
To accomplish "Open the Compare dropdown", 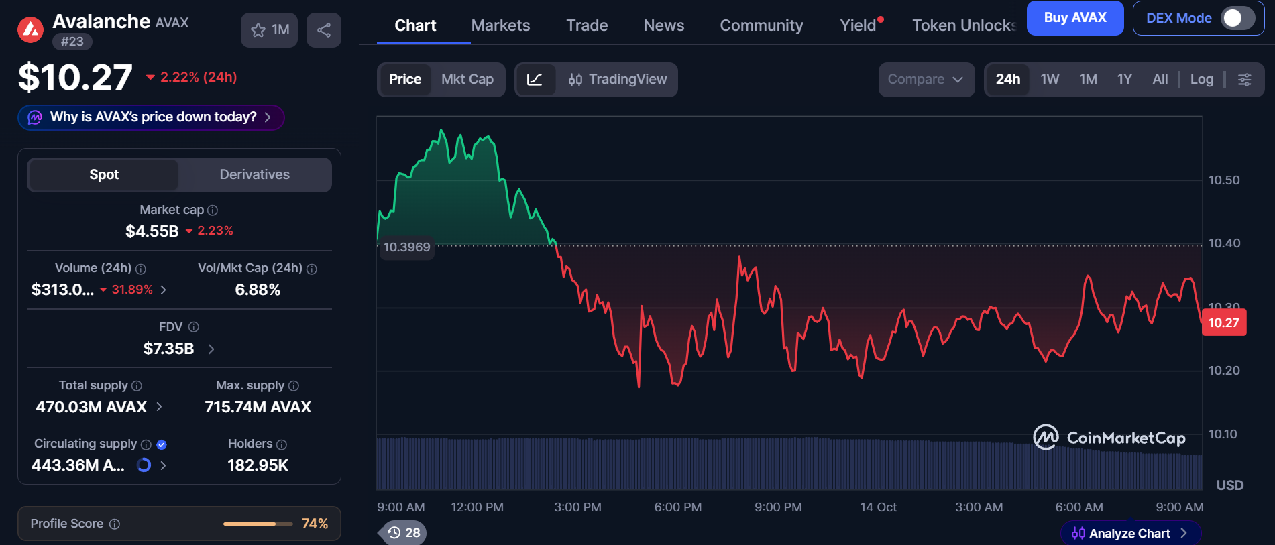I will [926, 80].
